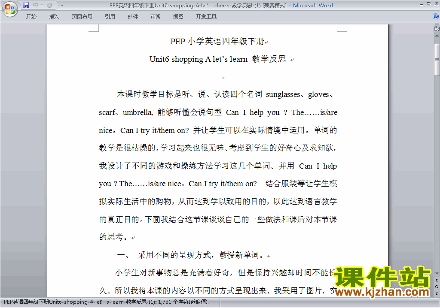Click the section heading 采用不同的呈现方式
440x308 pixels.
[174, 255]
